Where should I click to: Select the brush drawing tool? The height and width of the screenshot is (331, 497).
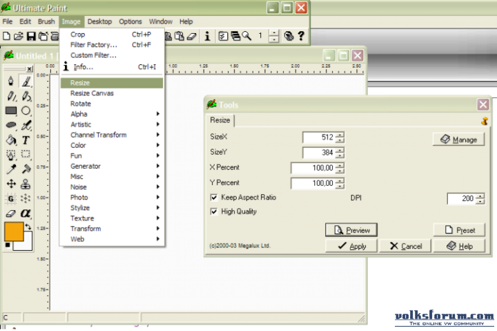26,82
